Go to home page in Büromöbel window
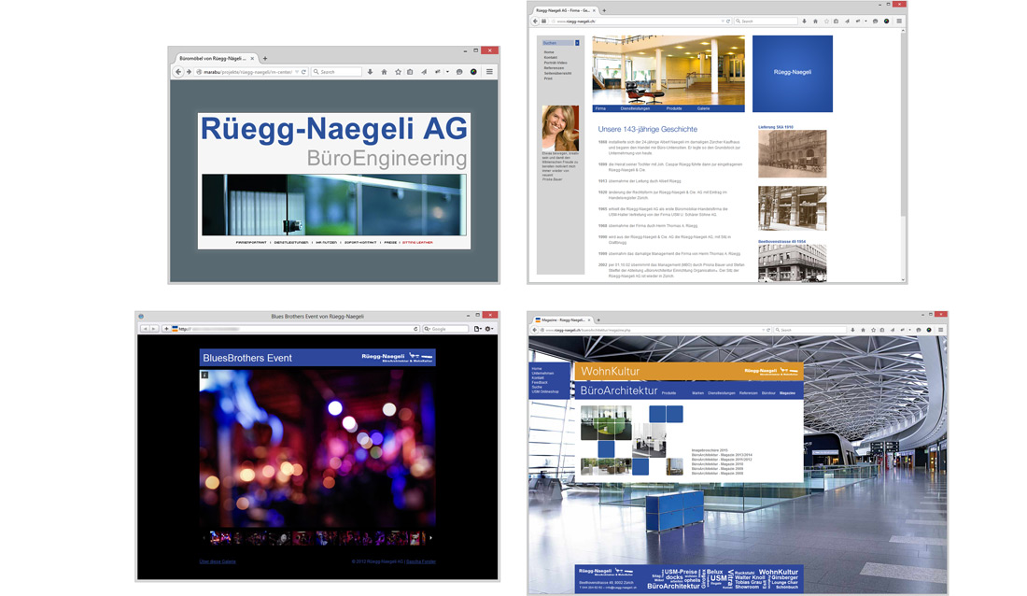This screenshot has height=596, width=1027. tap(384, 72)
